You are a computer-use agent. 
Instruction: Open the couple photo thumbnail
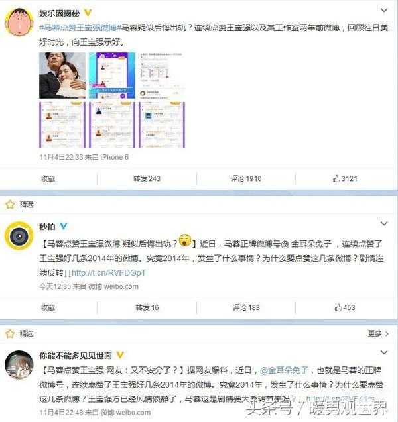click(62, 76)
